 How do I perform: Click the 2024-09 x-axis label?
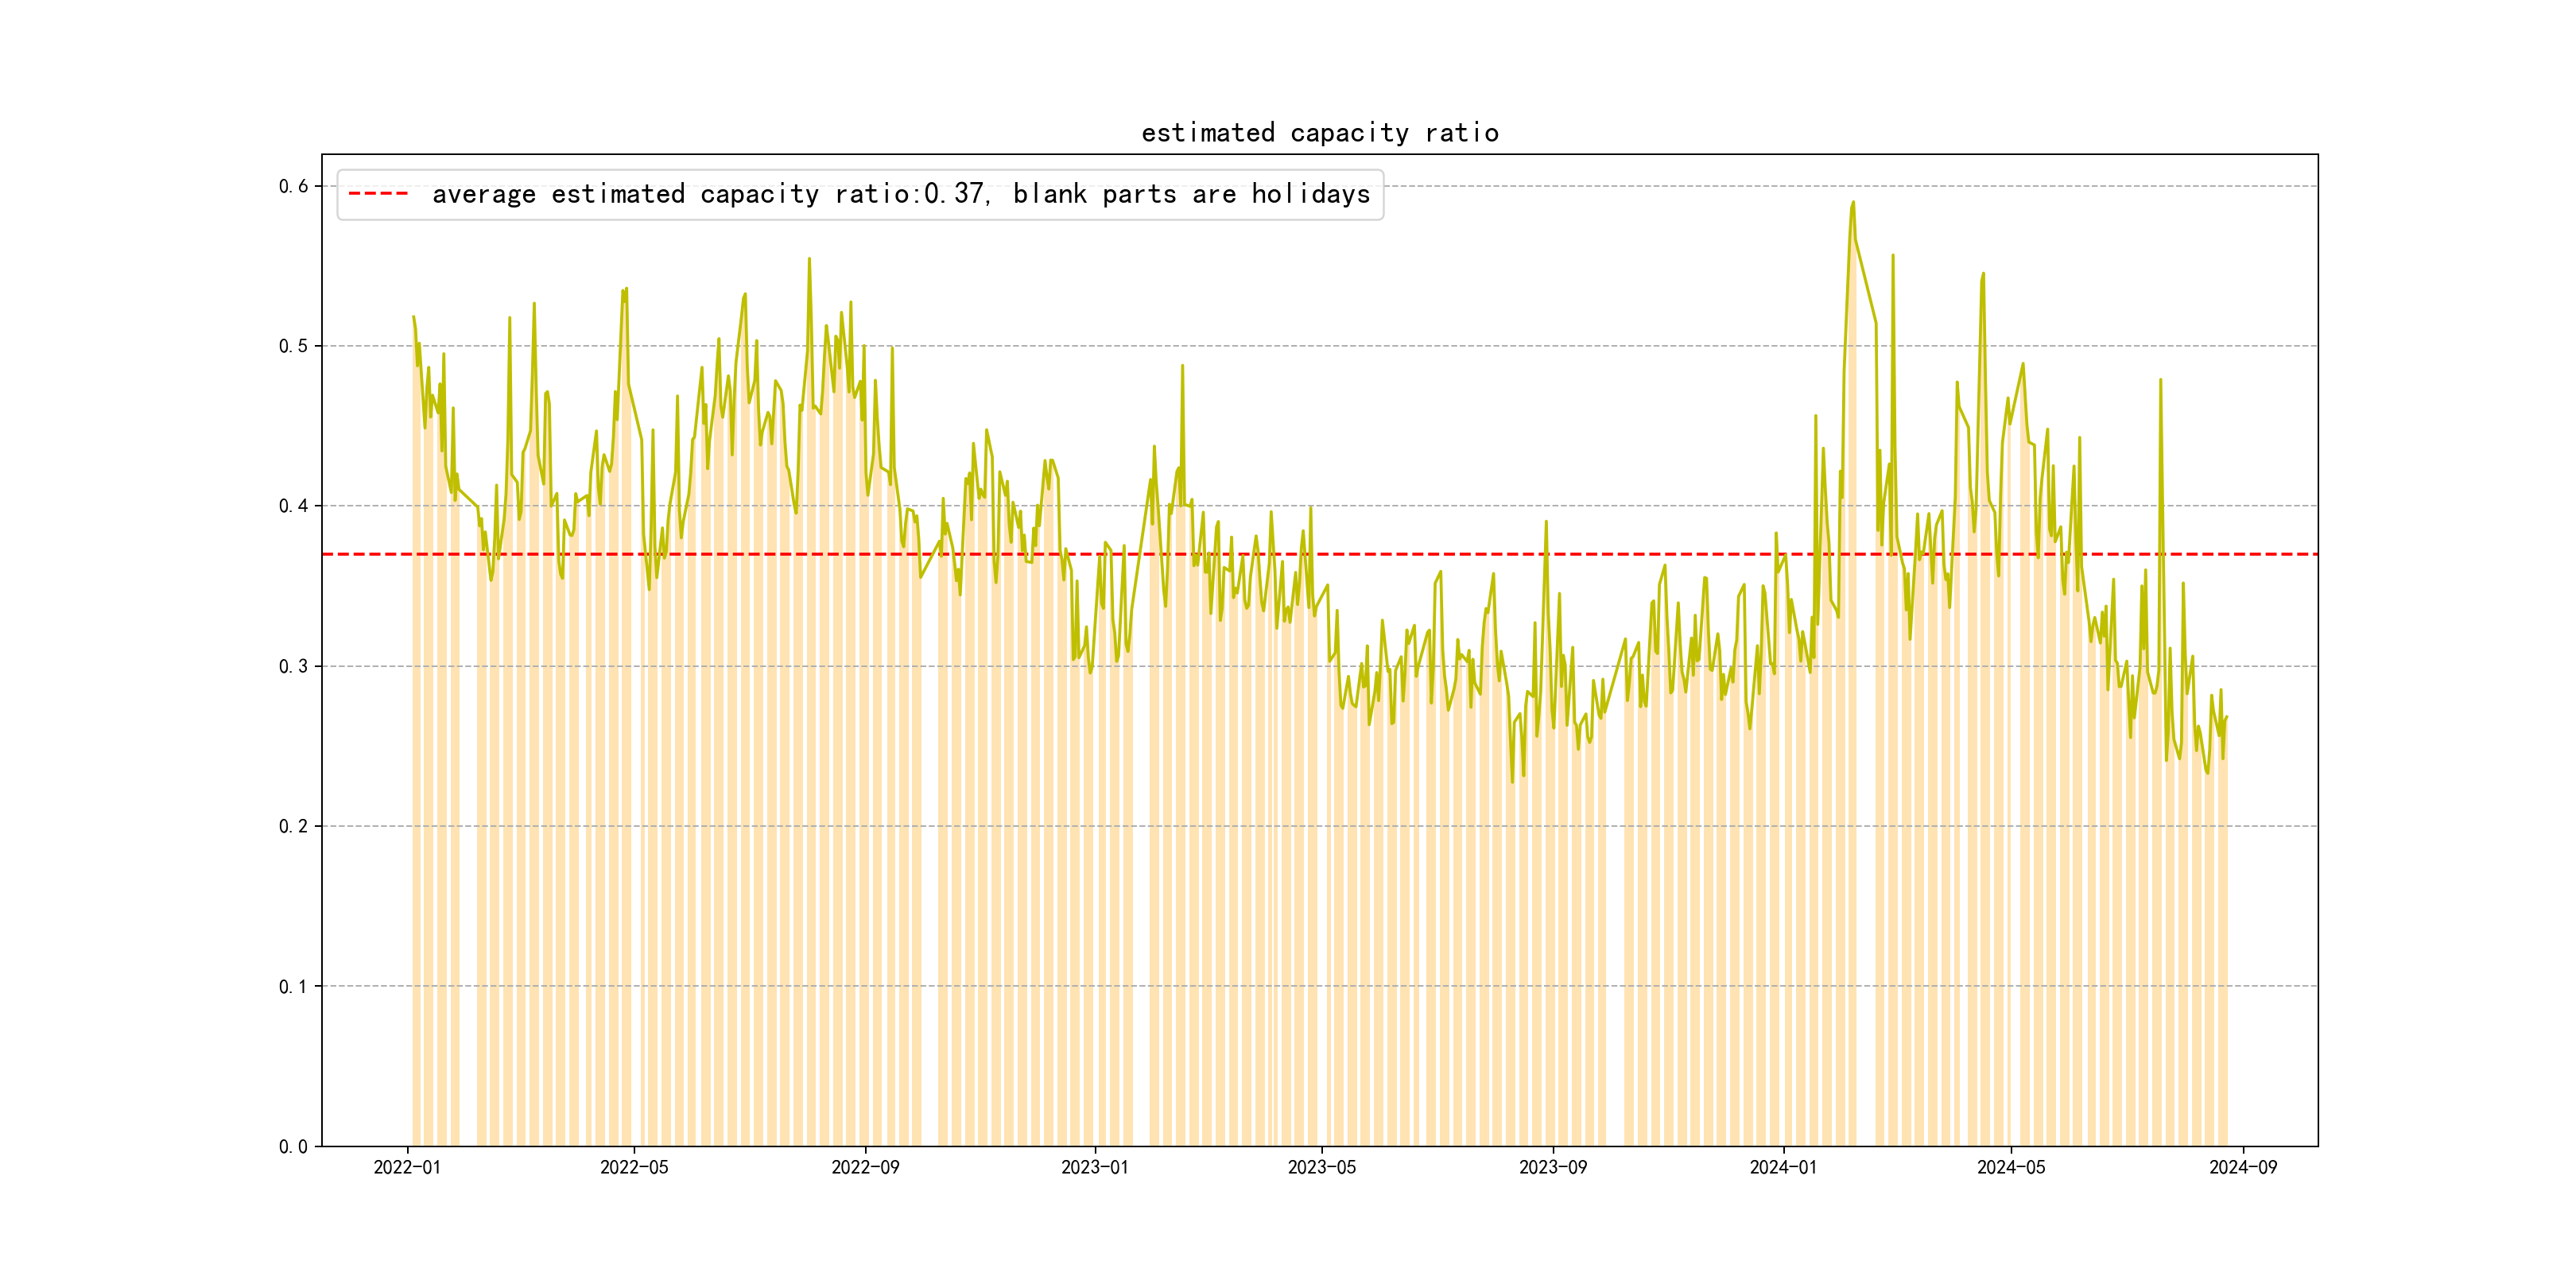(2242, 1167)
